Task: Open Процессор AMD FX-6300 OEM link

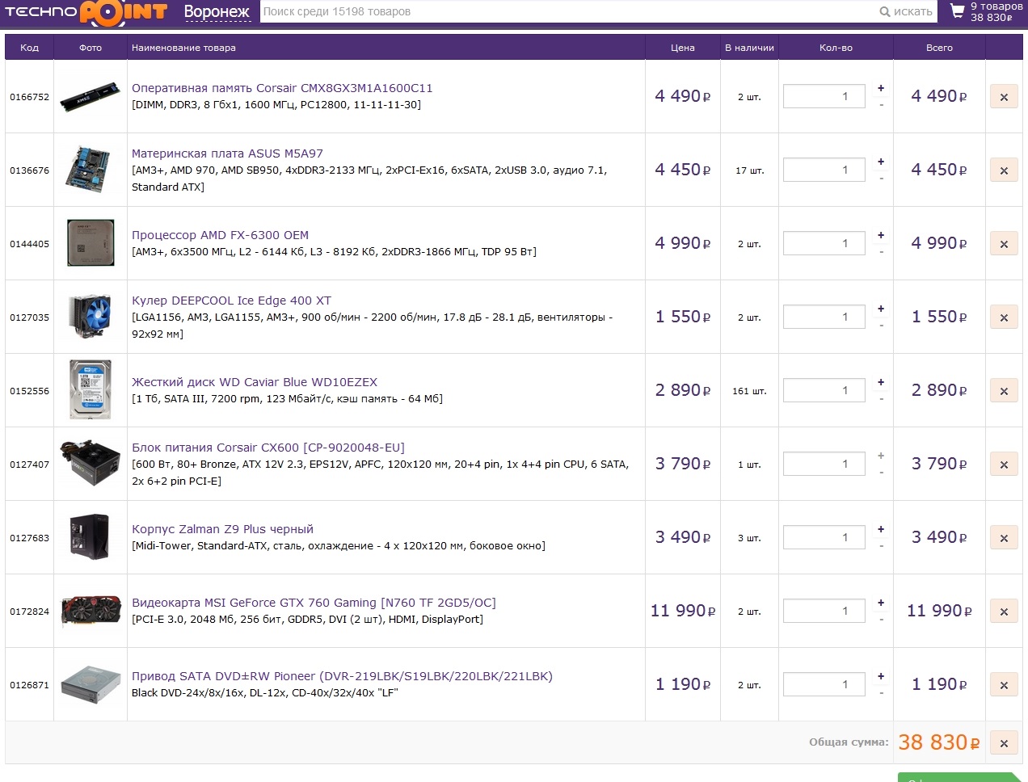Action: pyautogui.click(x=220, y=235)
